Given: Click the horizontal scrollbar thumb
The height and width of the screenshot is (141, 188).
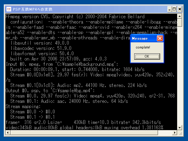Looking at the screenshot, I should (x=84, y=132).
